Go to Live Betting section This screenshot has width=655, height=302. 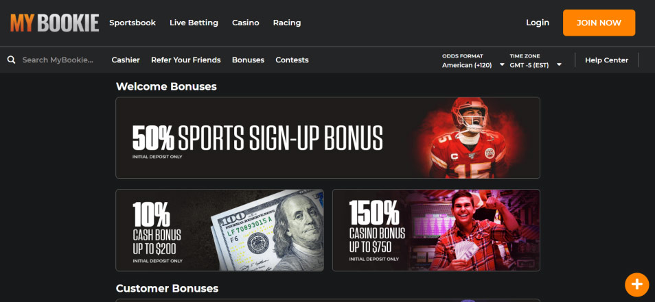pyautogui.click(x=194, y=23)
